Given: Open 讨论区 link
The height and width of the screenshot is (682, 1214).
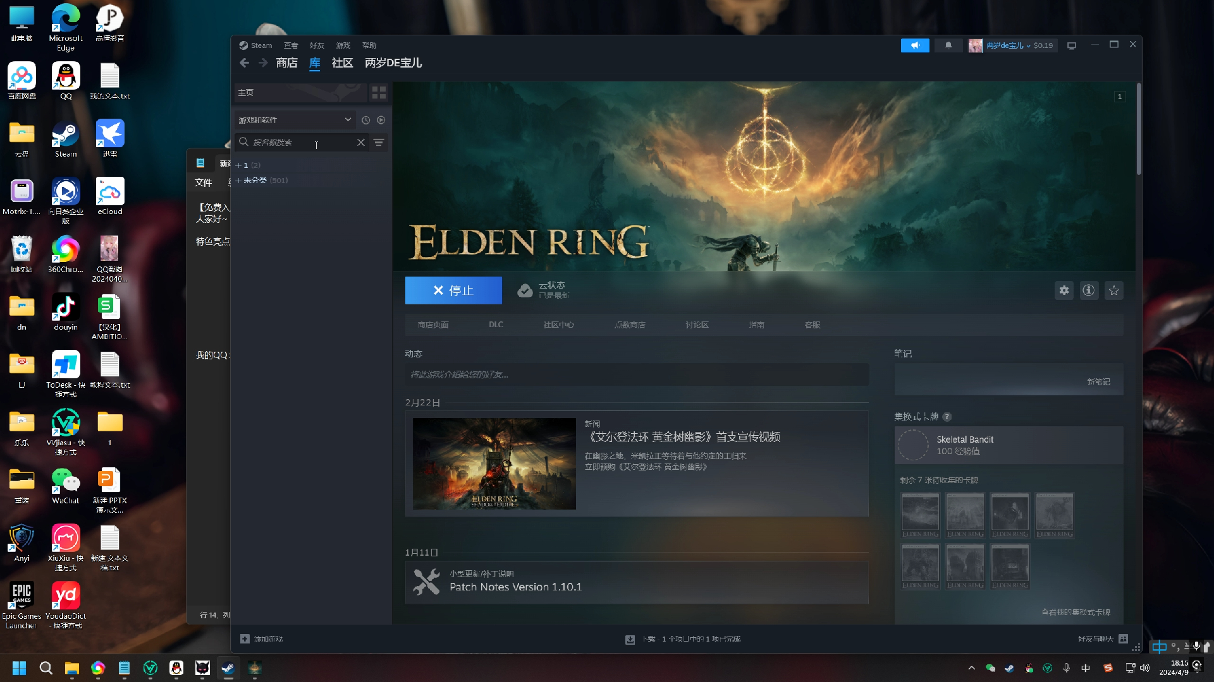Looking at the screenshot, I should click(x=697, y=325).
